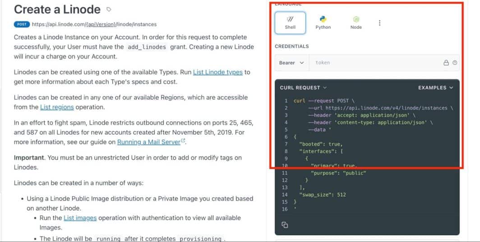Click the tag icon beside Create a Linode
Image resolution: width=480 pixels, height=242 pixels.
pyautogui.click(x=109, y=9)
